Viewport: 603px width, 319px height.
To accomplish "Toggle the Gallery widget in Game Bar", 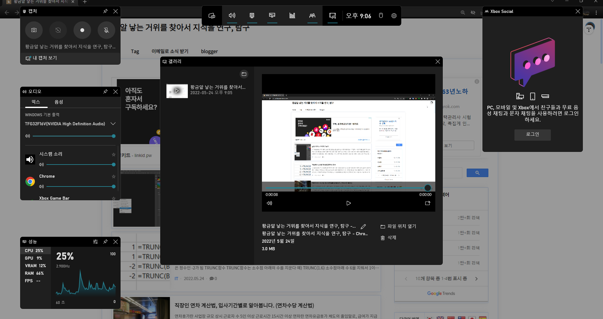I will (x=333, y=16).
